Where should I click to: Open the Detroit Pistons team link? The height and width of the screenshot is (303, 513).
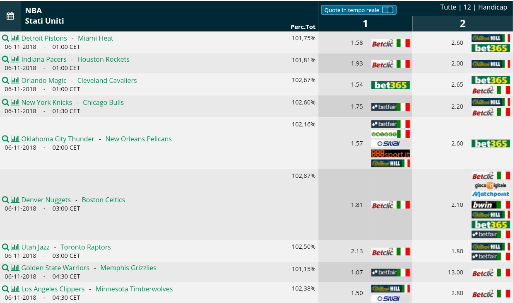(x=44, y=38)
